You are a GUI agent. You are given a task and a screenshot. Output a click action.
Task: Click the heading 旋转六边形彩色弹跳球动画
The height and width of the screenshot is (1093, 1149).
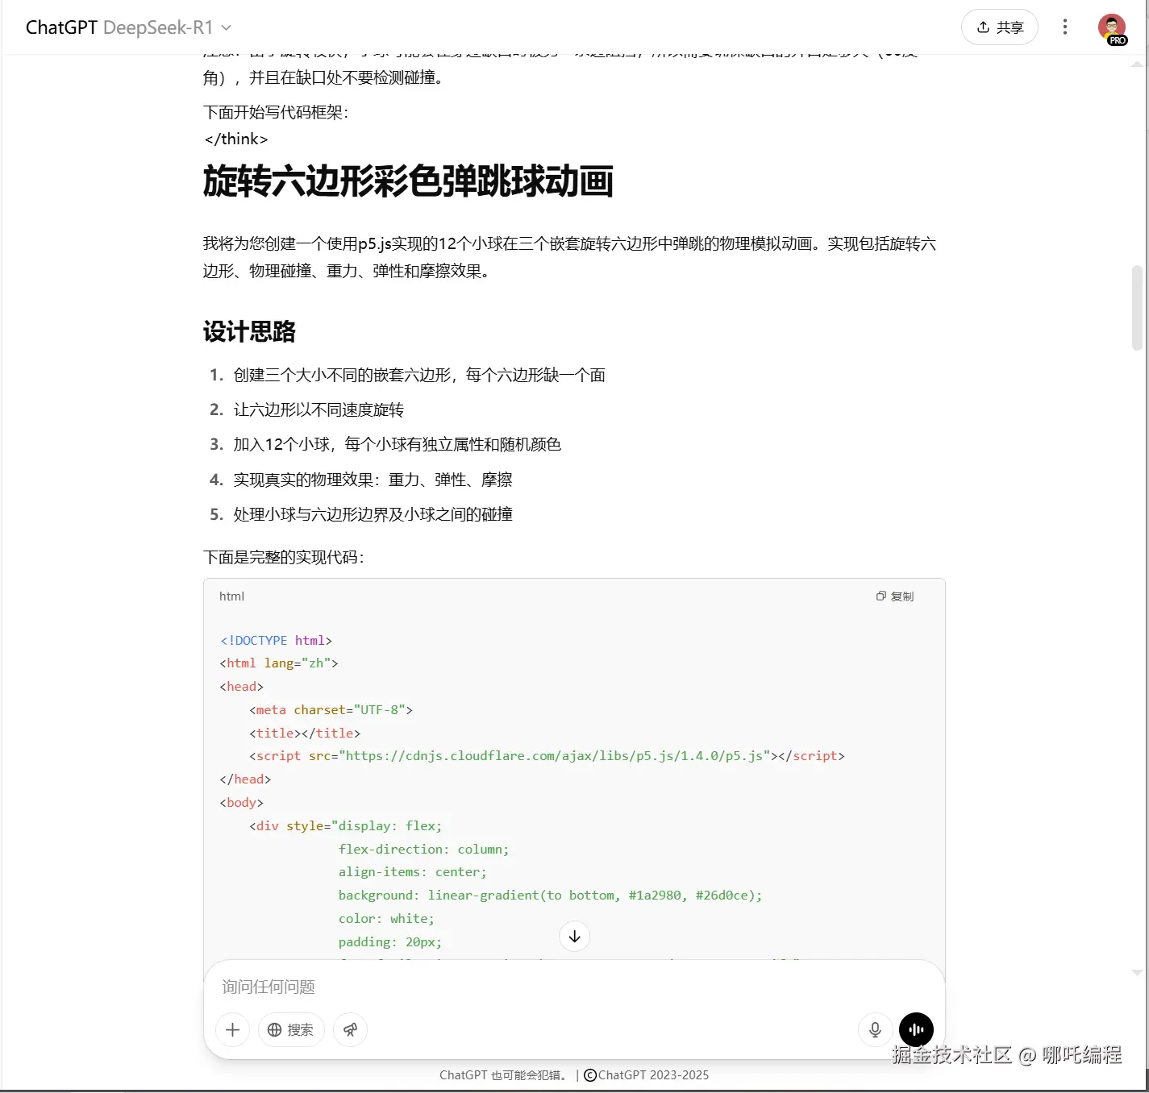pyautogui.click(x=408, y=181)
